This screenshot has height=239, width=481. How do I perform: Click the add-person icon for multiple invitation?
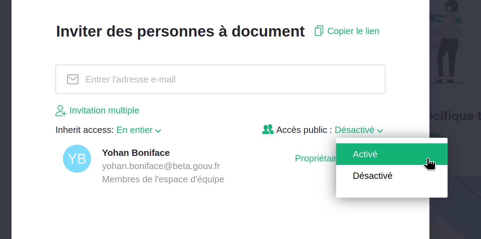pos(61,111)
